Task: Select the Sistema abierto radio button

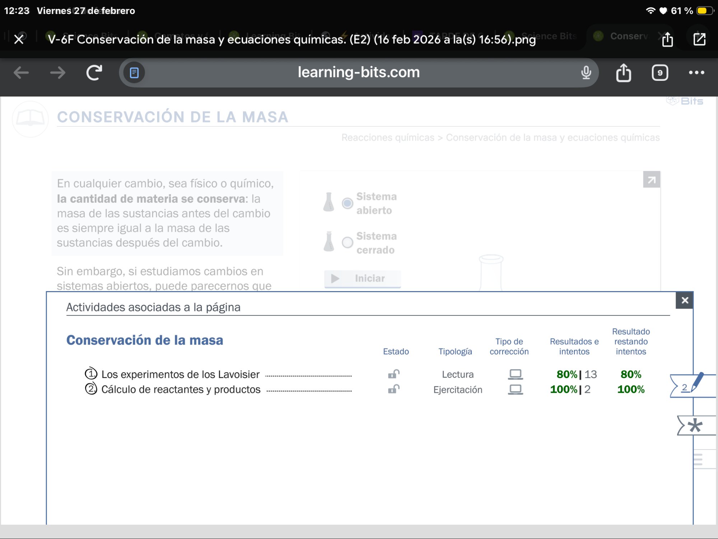Action: (347, 203)
